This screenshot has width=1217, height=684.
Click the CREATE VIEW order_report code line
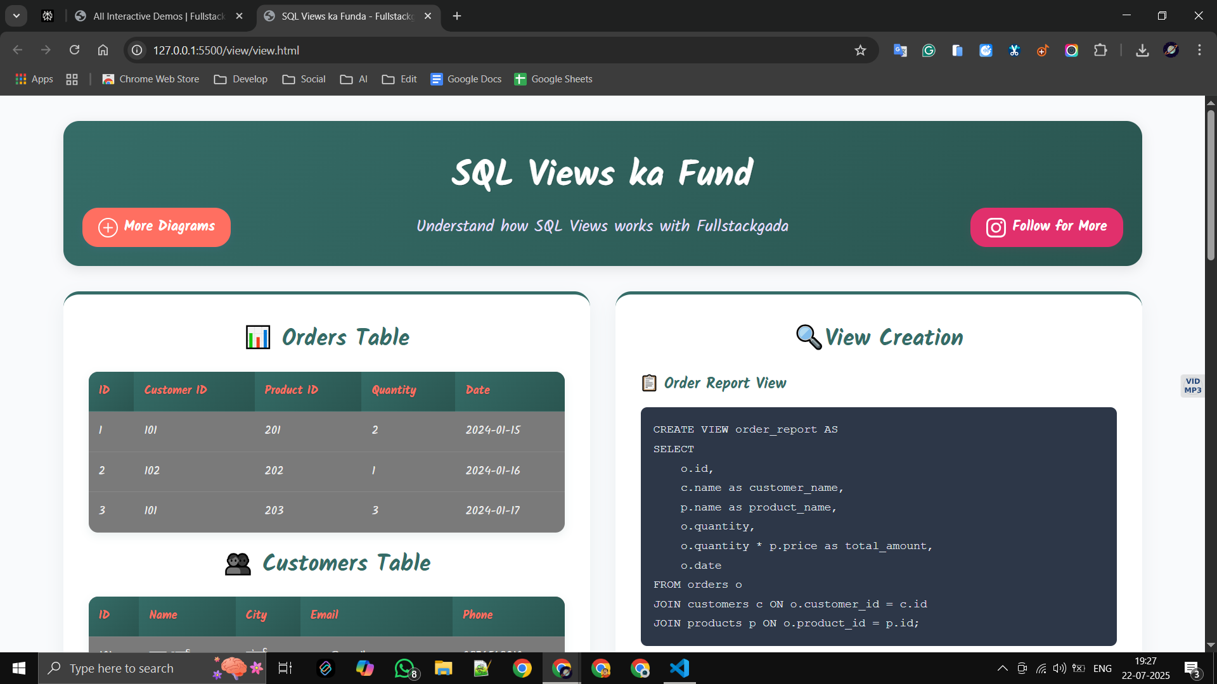tap(745, 429)
